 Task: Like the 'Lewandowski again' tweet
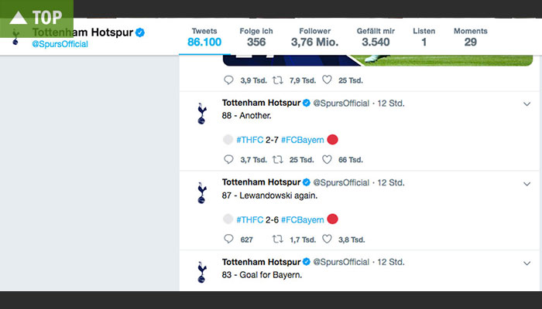point(327,239)
